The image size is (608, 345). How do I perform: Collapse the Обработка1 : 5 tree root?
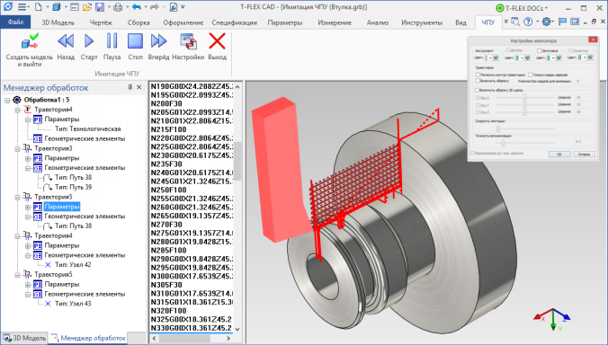tap(7, 101)
